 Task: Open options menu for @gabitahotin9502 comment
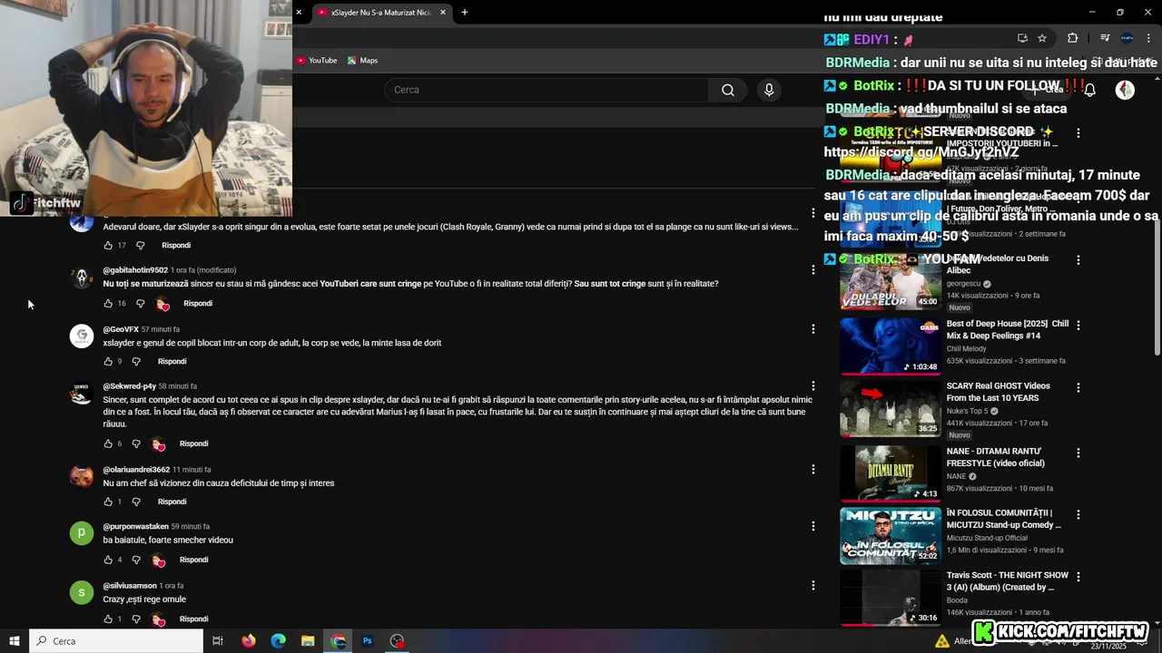point(812,269)
